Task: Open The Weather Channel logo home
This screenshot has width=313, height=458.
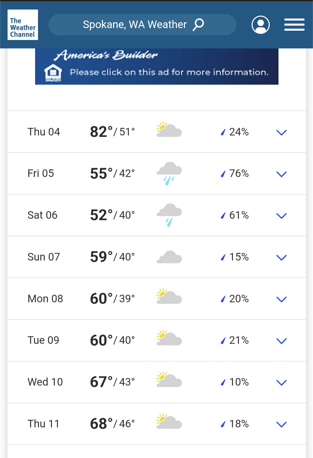Action: (x=23, y=25)
